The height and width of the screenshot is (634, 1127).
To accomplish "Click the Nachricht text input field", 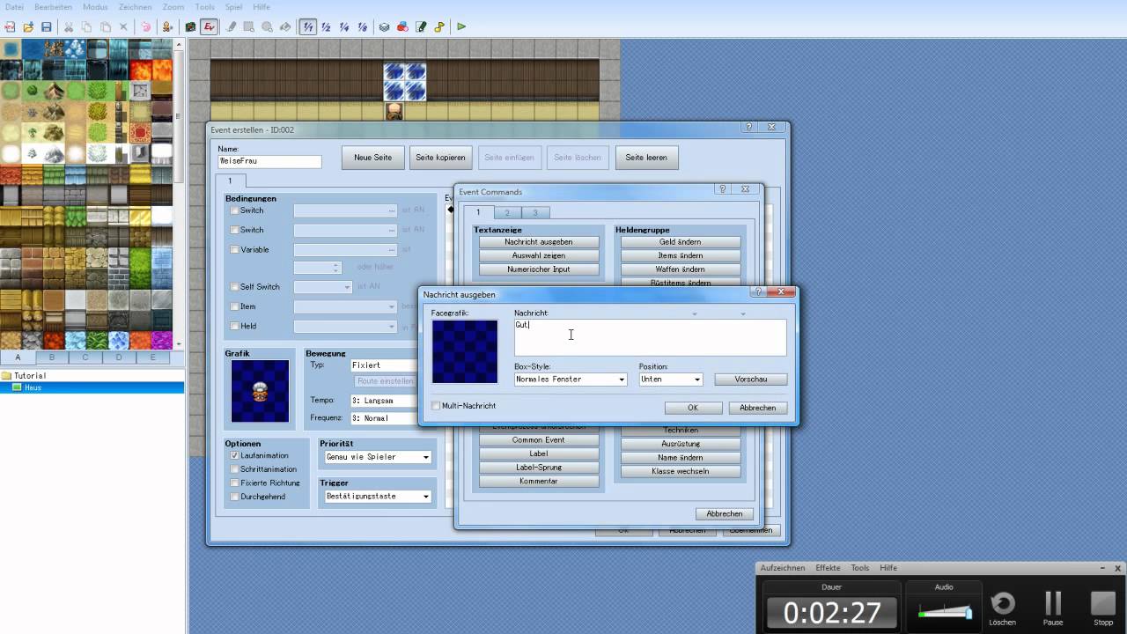I will (650, 337).
